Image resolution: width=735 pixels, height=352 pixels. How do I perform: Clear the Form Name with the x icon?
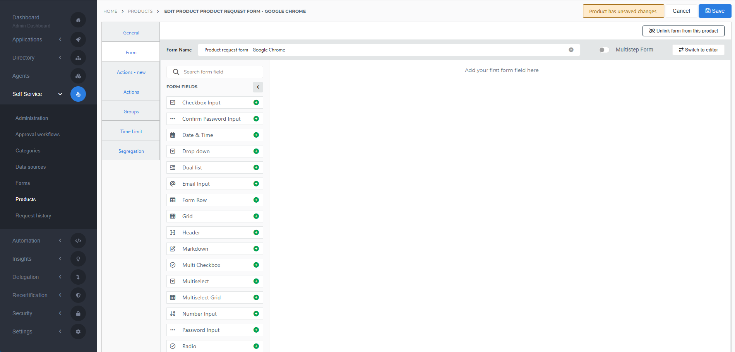point(571,50)
